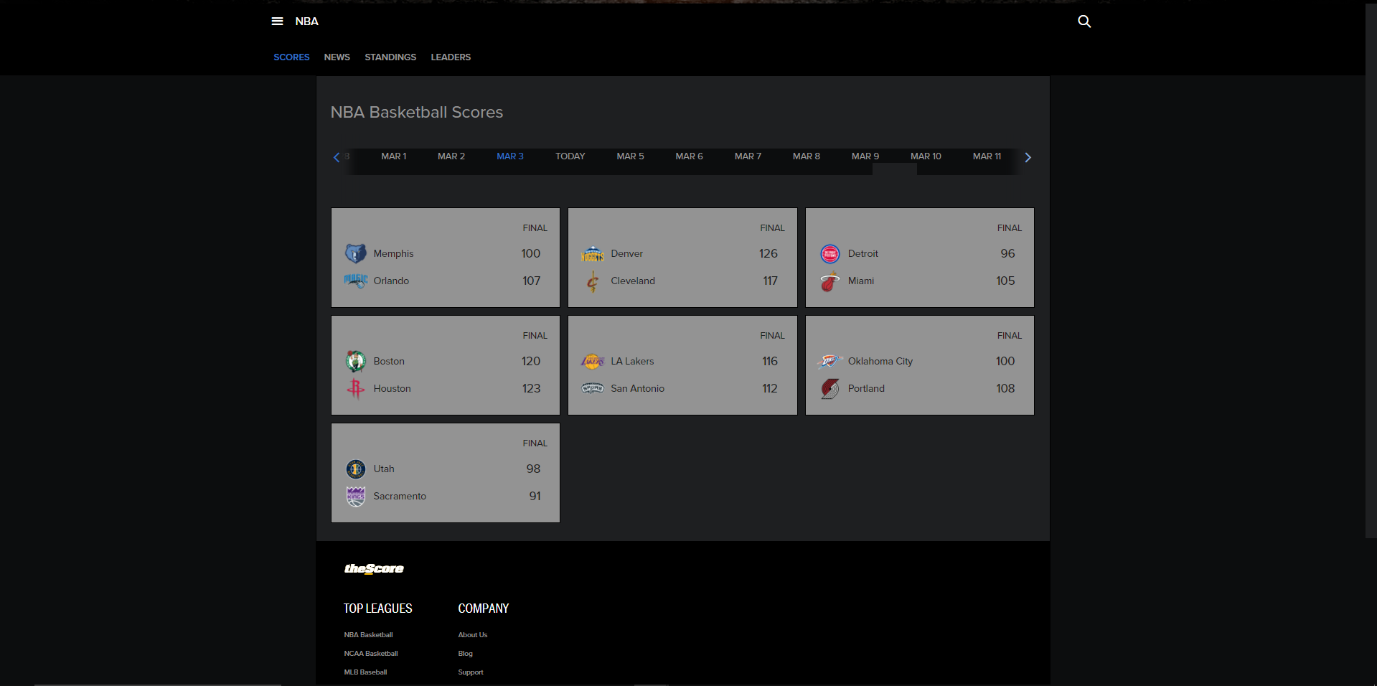Open NCAA Basketball footer link
Screen dimensions: 1377x686
pos(371,654)
